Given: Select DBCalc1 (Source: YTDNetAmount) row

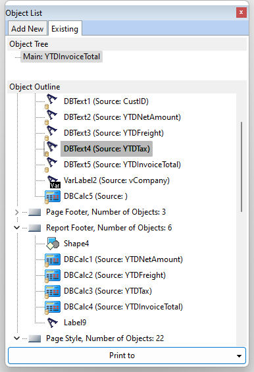Looking at the screenshot, I should coord(123,259).
